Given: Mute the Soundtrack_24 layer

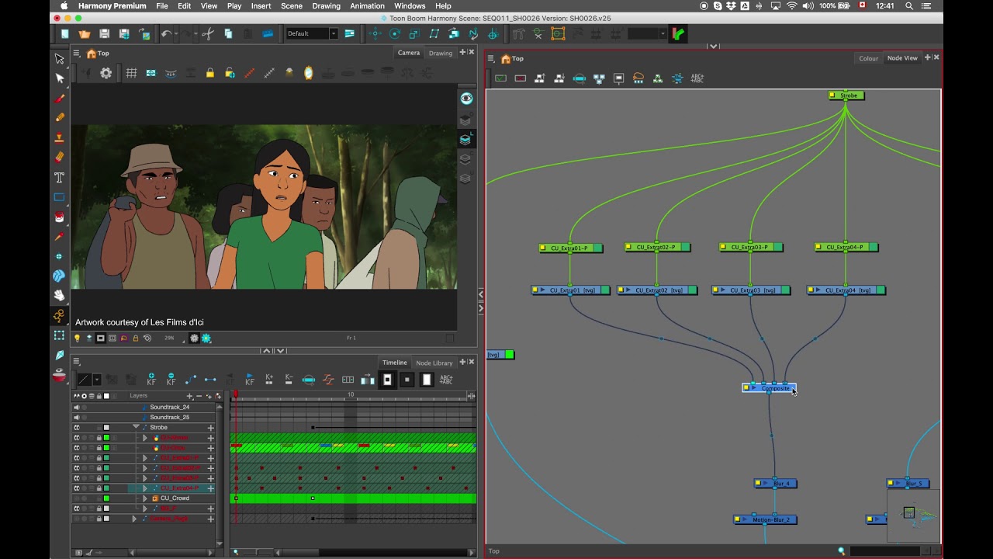Looking at the screenshot, I should tap(77, 408).
